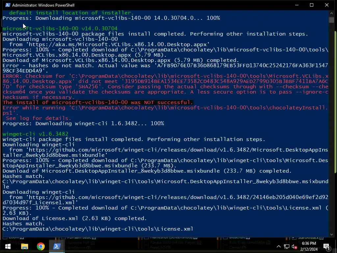Launch Google Chrome from the taskbar
The height and width of the screenshot is (253, 337).
coord(40,246)
